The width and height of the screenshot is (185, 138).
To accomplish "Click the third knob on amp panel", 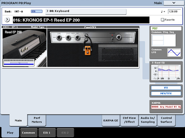I will pos(77,37).
